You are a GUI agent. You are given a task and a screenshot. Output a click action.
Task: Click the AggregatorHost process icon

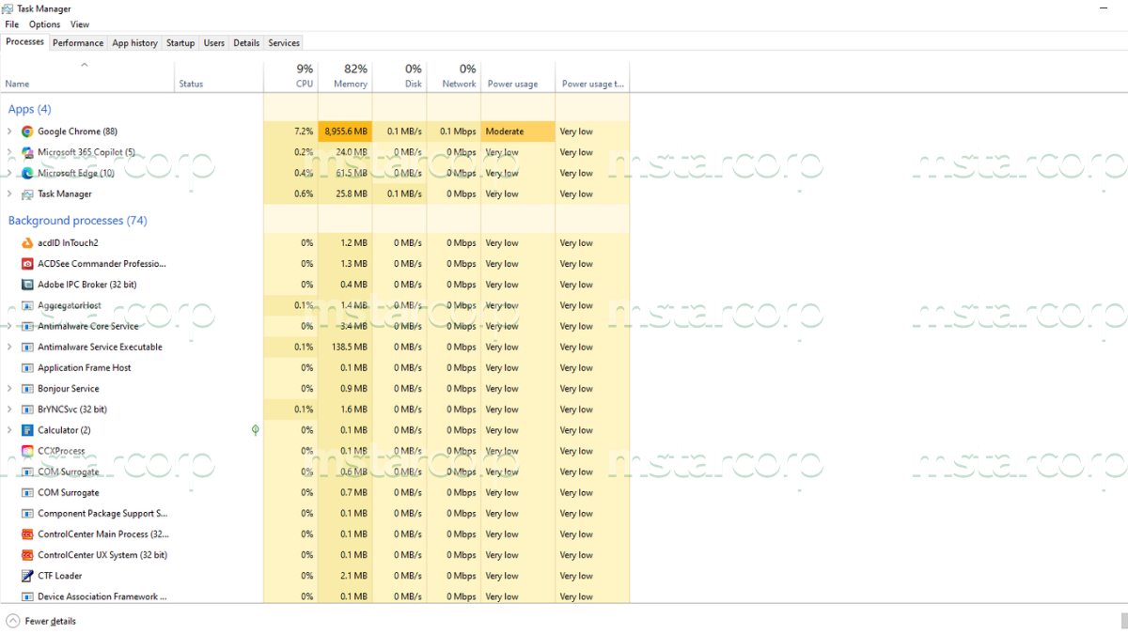pos(27,305)
